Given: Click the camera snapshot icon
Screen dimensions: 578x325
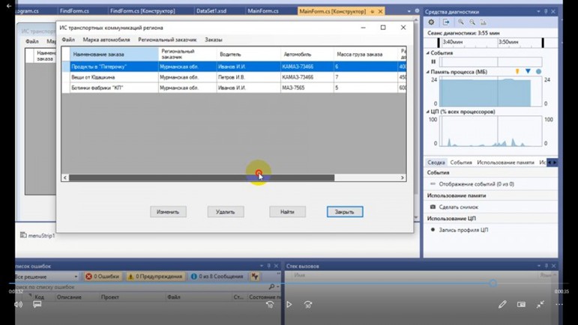Looking at the screenshot, I should (433, 207).
